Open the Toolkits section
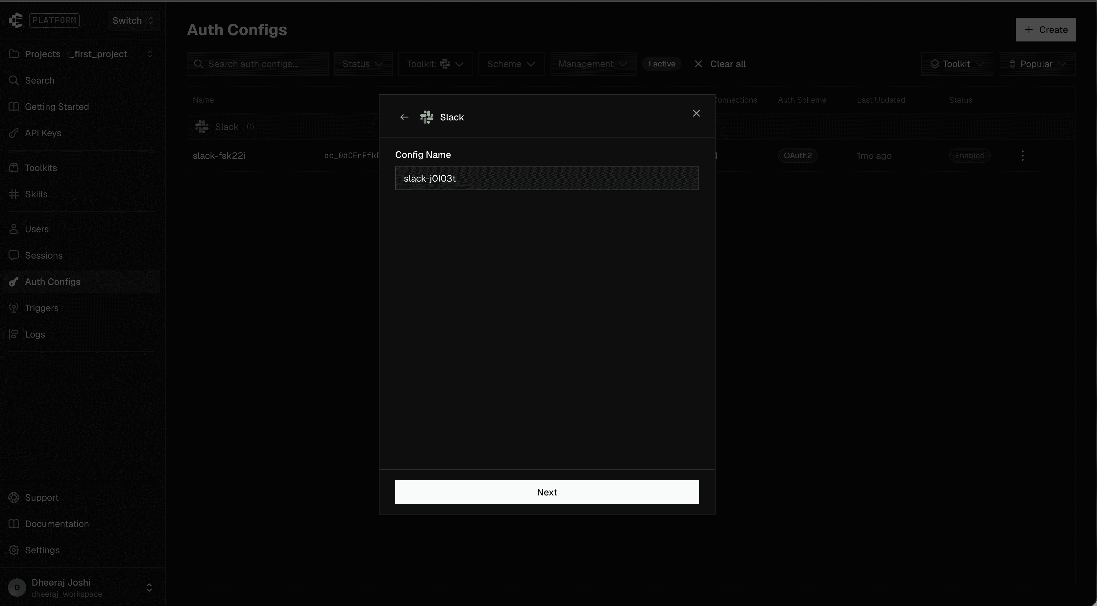The height and width of the screenshot is (606, 1097). (81, 168)
